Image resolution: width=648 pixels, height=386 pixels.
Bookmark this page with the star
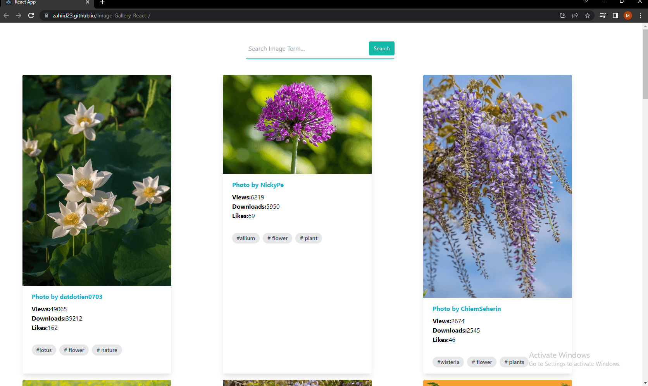[x=588, y=15]
